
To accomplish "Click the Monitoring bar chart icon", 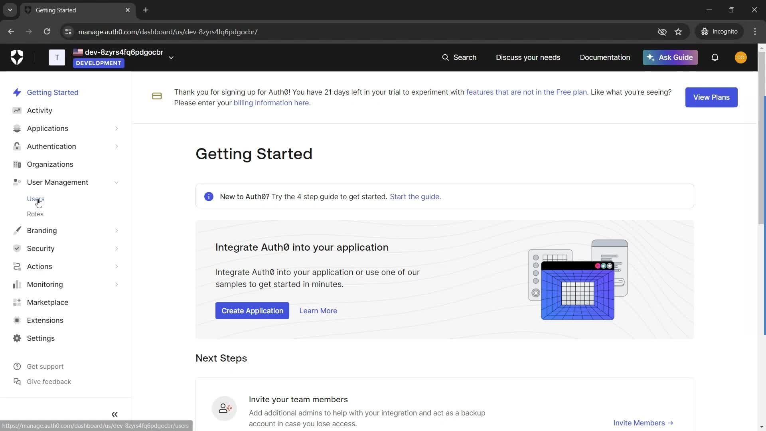I will point(17,285).
